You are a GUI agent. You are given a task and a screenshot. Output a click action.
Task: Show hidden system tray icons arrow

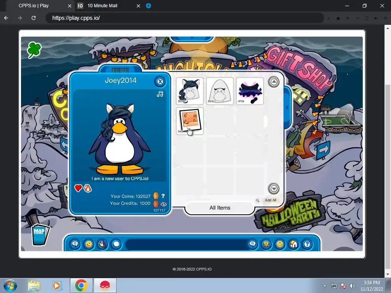(x=325, y=286)
